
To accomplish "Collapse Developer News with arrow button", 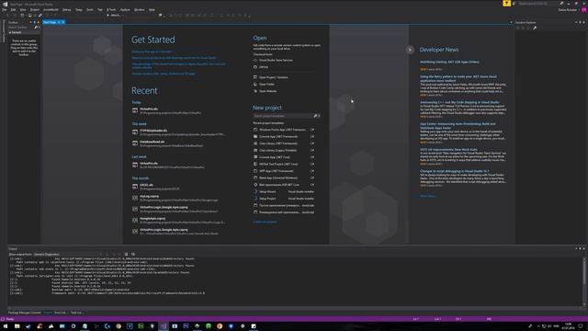I will tap(410, 50).
